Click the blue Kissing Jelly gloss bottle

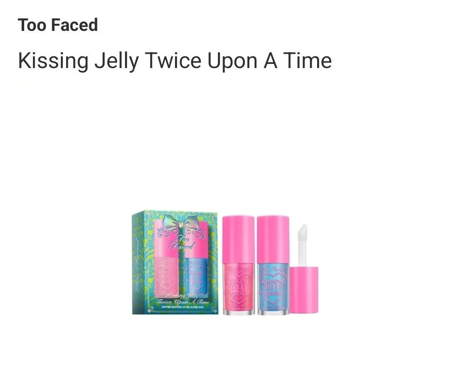click(x=273, y=265)
